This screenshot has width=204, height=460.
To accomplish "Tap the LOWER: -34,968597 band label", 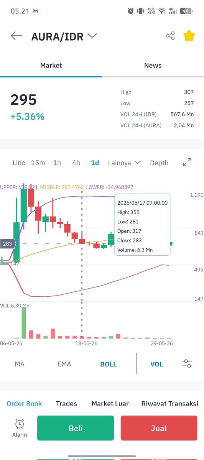I will tap(110, 187).
